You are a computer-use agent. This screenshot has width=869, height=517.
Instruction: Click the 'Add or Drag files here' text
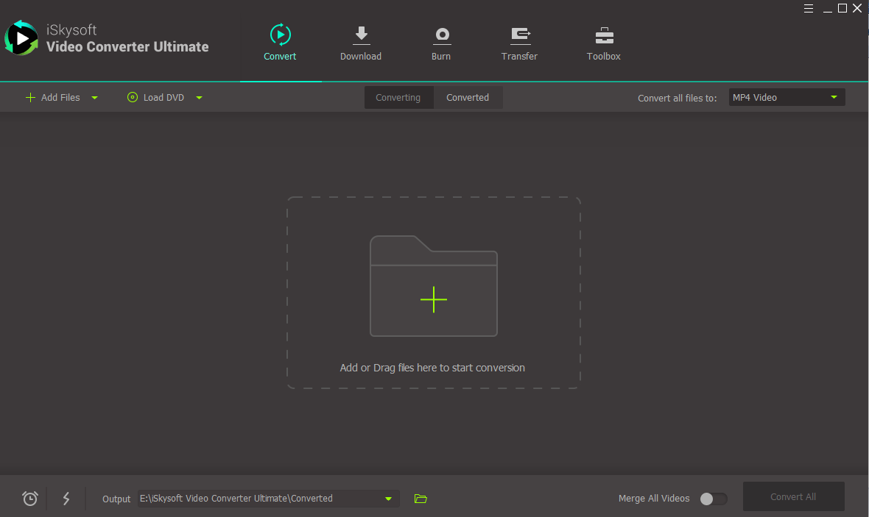432,368
